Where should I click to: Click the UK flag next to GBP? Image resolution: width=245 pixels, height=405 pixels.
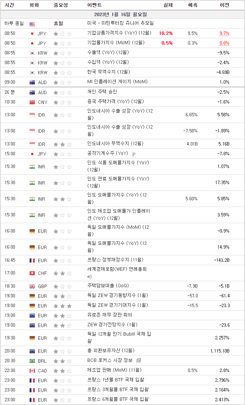32,286
